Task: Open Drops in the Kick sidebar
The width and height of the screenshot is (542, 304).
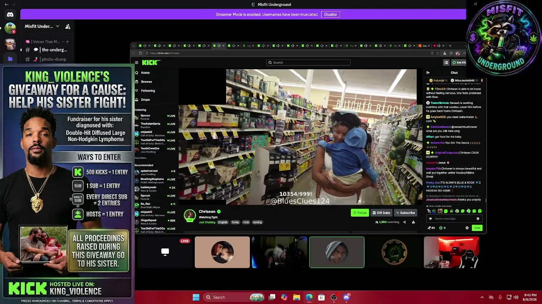Action: coord(145,100)
